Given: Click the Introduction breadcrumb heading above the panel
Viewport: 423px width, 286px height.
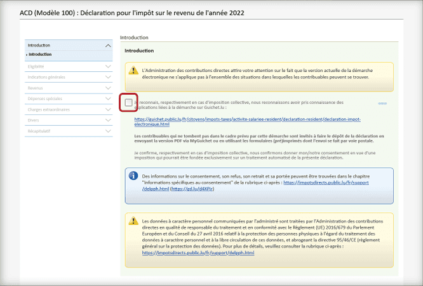Looking at the screenshot, I should [x=134, y=37].
